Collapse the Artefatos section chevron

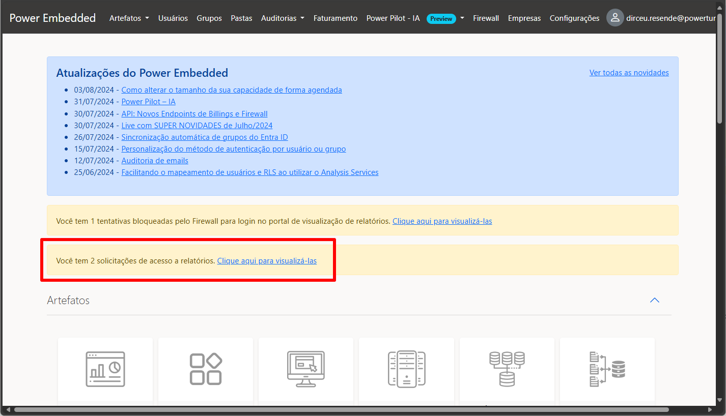tap(655, 300)
